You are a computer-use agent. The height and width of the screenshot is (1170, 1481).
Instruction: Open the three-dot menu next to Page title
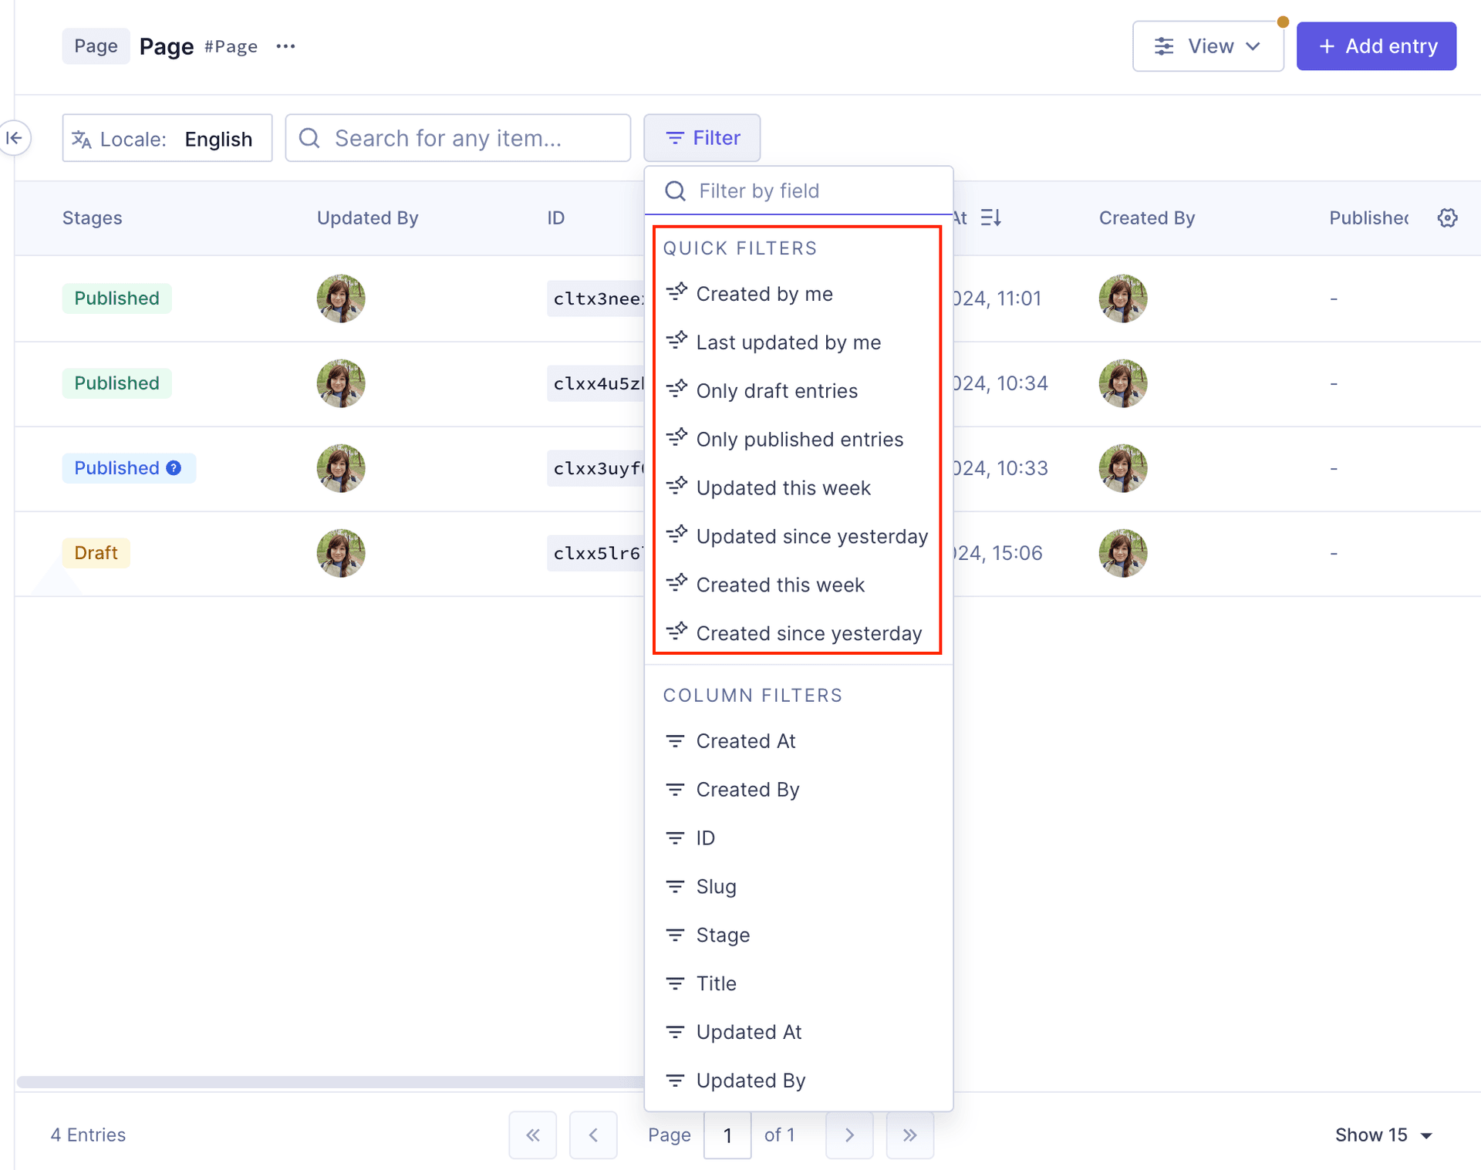point(285,46)
